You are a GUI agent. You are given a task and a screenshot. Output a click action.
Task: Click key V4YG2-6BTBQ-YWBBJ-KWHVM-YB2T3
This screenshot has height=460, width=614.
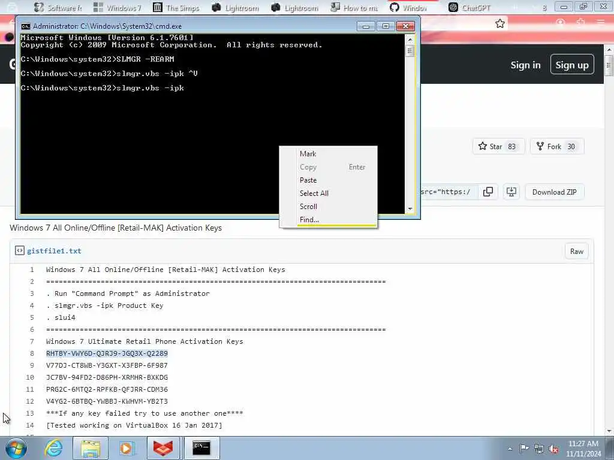[x=107, y=401]
